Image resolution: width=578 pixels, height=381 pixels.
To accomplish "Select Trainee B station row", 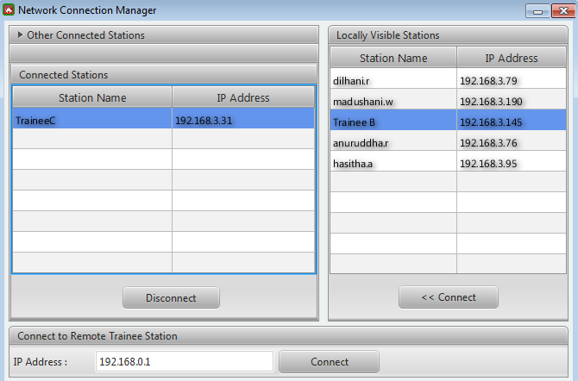I will 393,120.
